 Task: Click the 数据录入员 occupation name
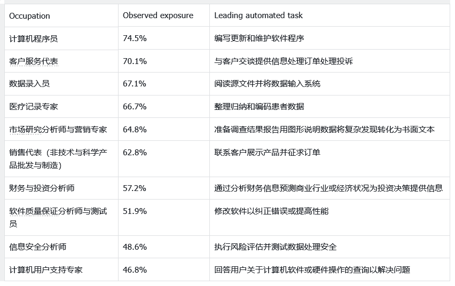(x=30, y=84)
